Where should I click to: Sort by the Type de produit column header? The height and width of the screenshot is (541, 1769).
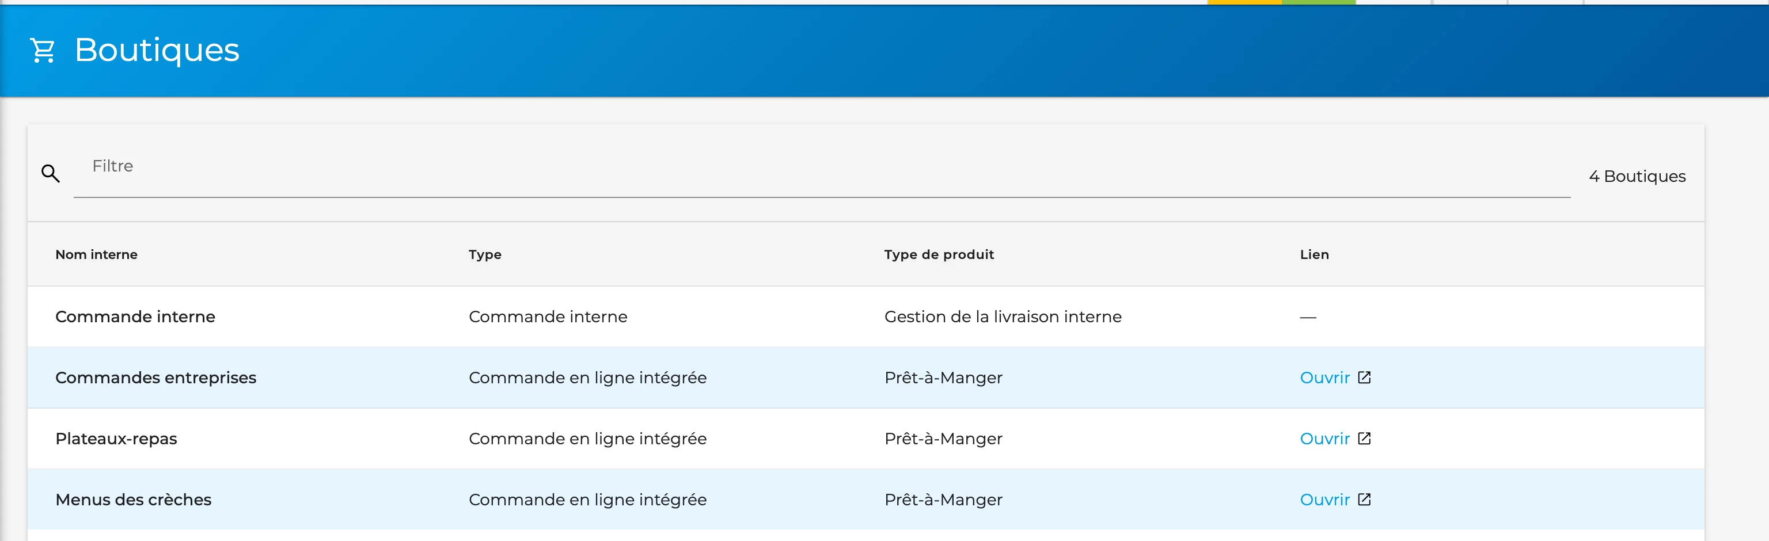coord(939,255)
